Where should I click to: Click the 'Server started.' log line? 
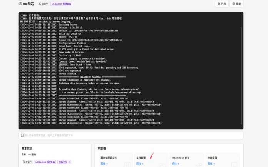(49, 74)
